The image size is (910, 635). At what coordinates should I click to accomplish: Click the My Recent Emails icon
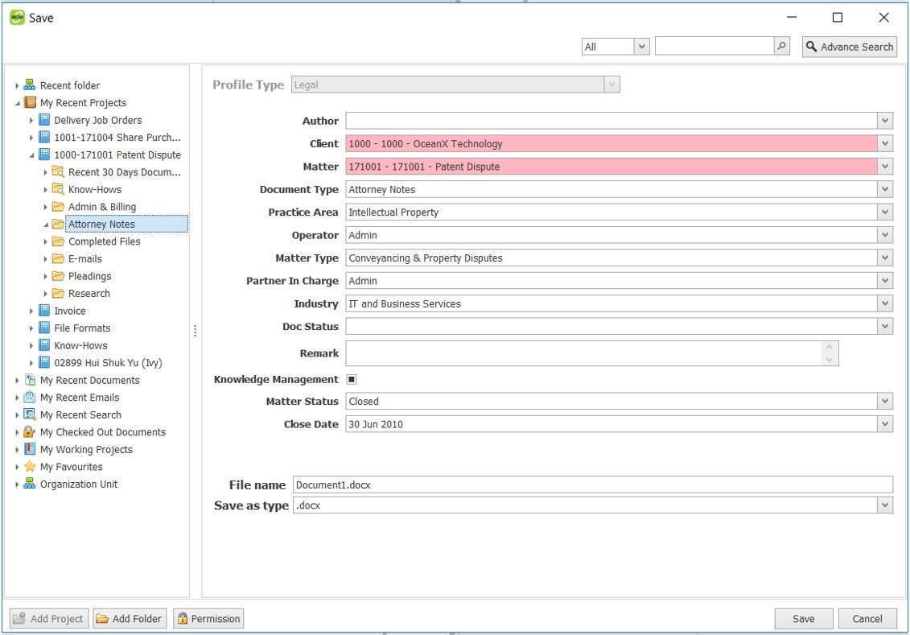[x=30, y=397]
